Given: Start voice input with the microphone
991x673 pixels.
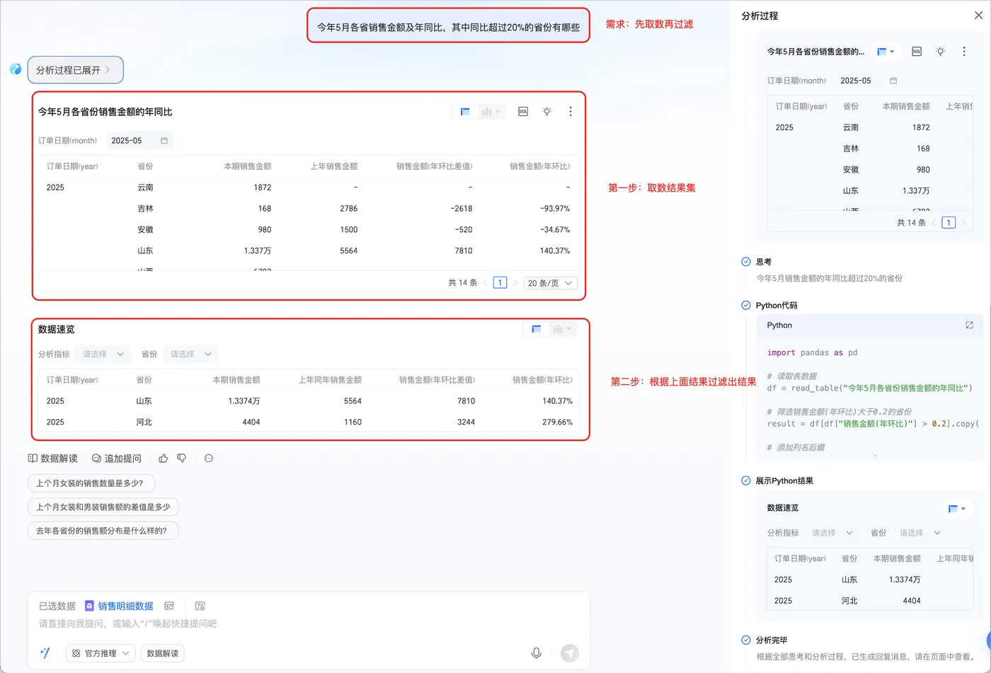Looking at the screenshot, I should (537, 653).
